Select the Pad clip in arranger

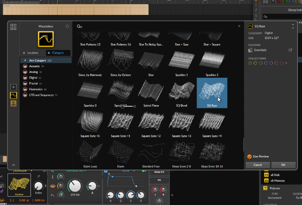(76, 10)
